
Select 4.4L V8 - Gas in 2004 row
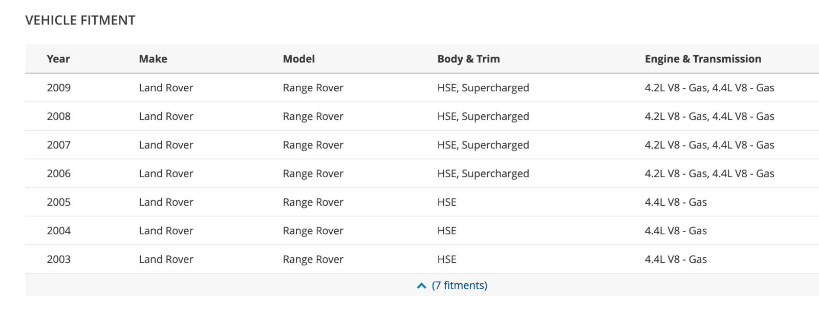[x=676, y=231]
